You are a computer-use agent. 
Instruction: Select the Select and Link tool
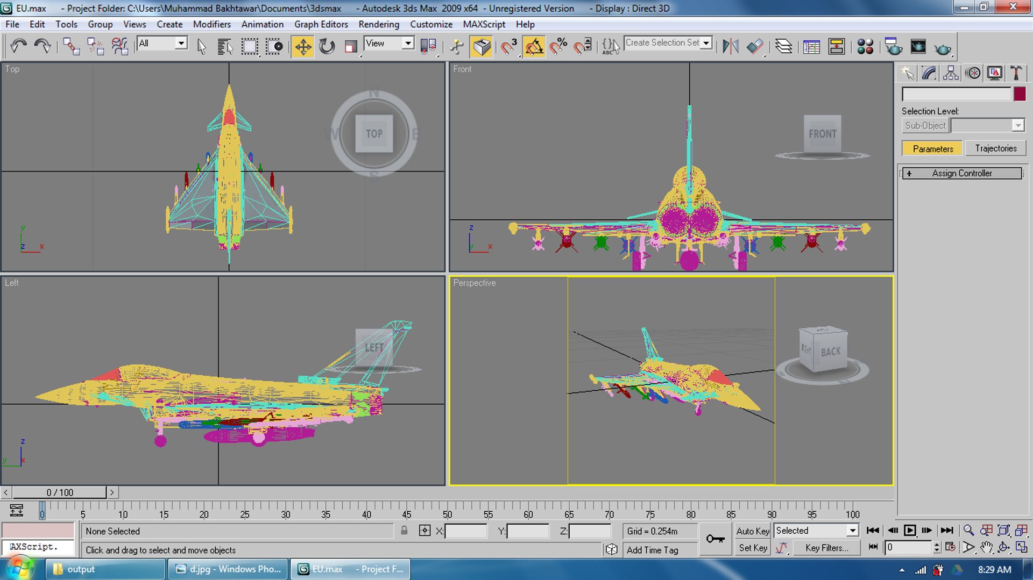(71, 46)
